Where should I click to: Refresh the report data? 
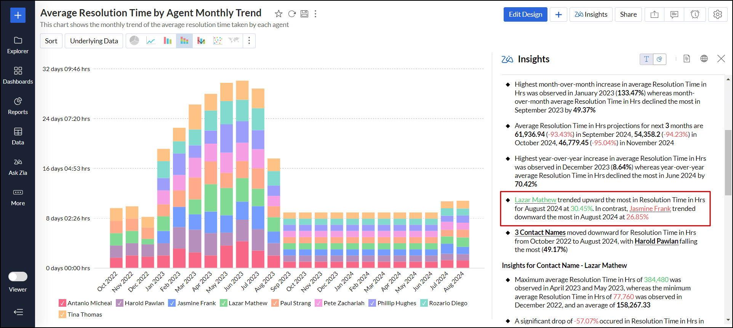pyautogui.click(x=292, y=14)
